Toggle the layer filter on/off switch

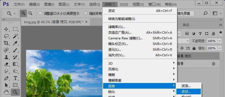(221, 34)
